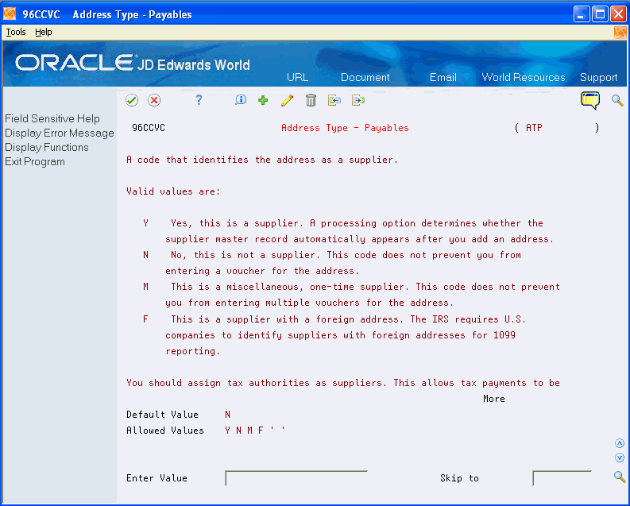Click the import left-arrow toolbar icon
This screenshot has width=630, height=506.
334,100
